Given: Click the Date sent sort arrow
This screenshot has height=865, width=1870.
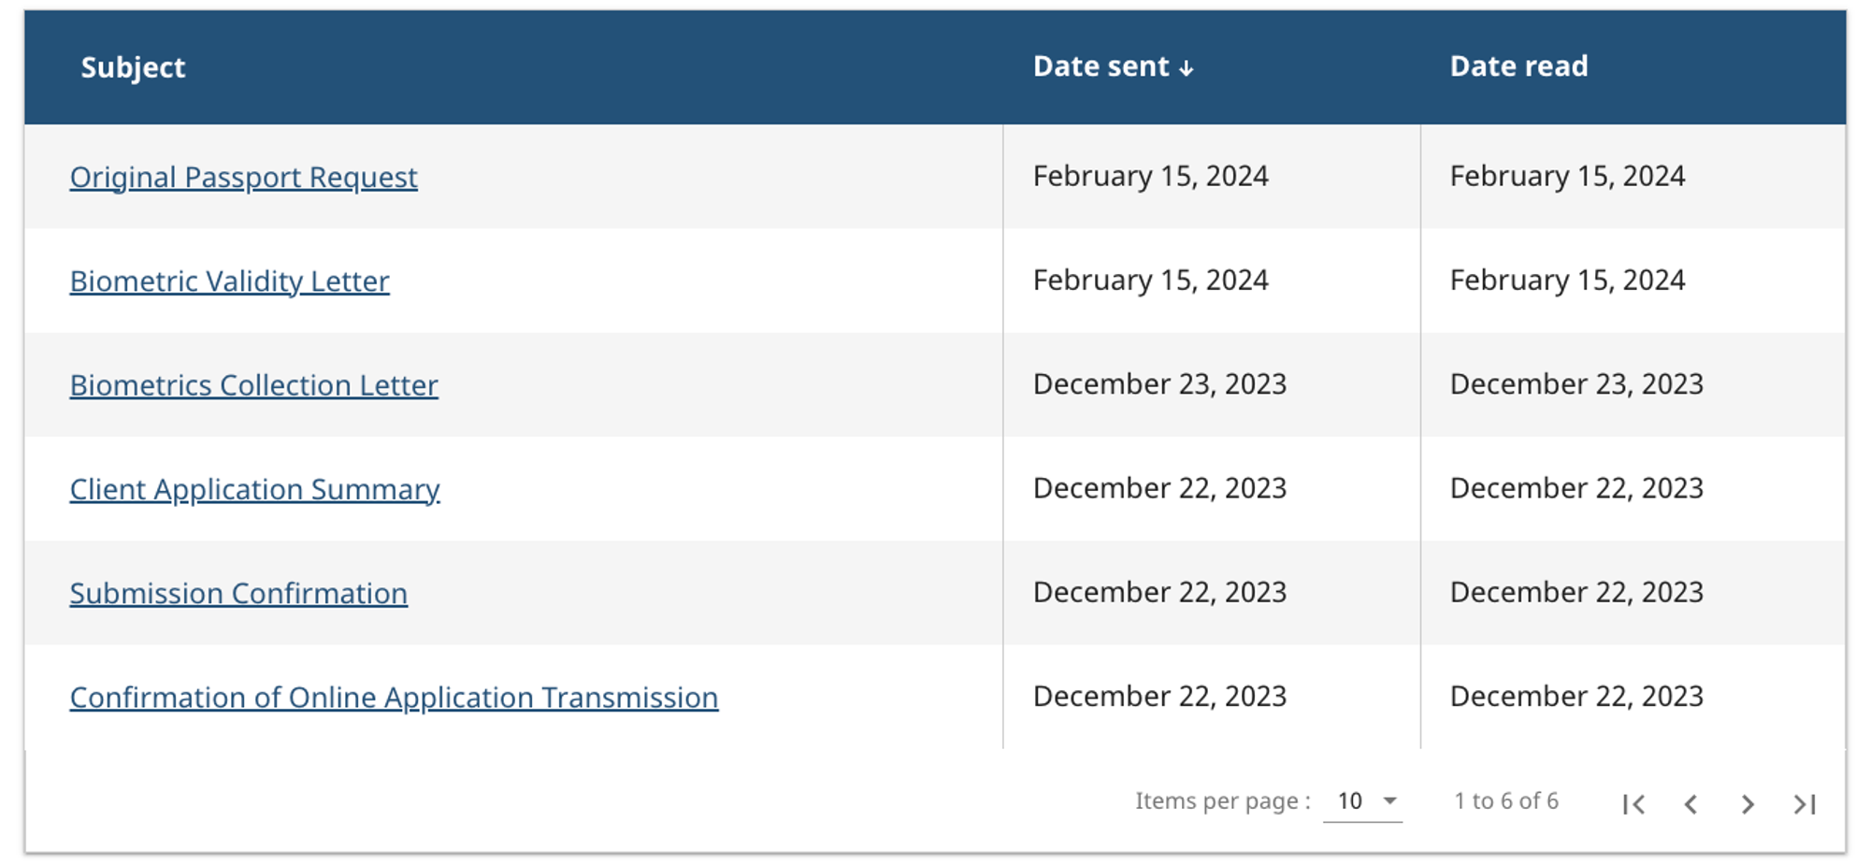Looking at the screenshot, I should [1187, 68].
